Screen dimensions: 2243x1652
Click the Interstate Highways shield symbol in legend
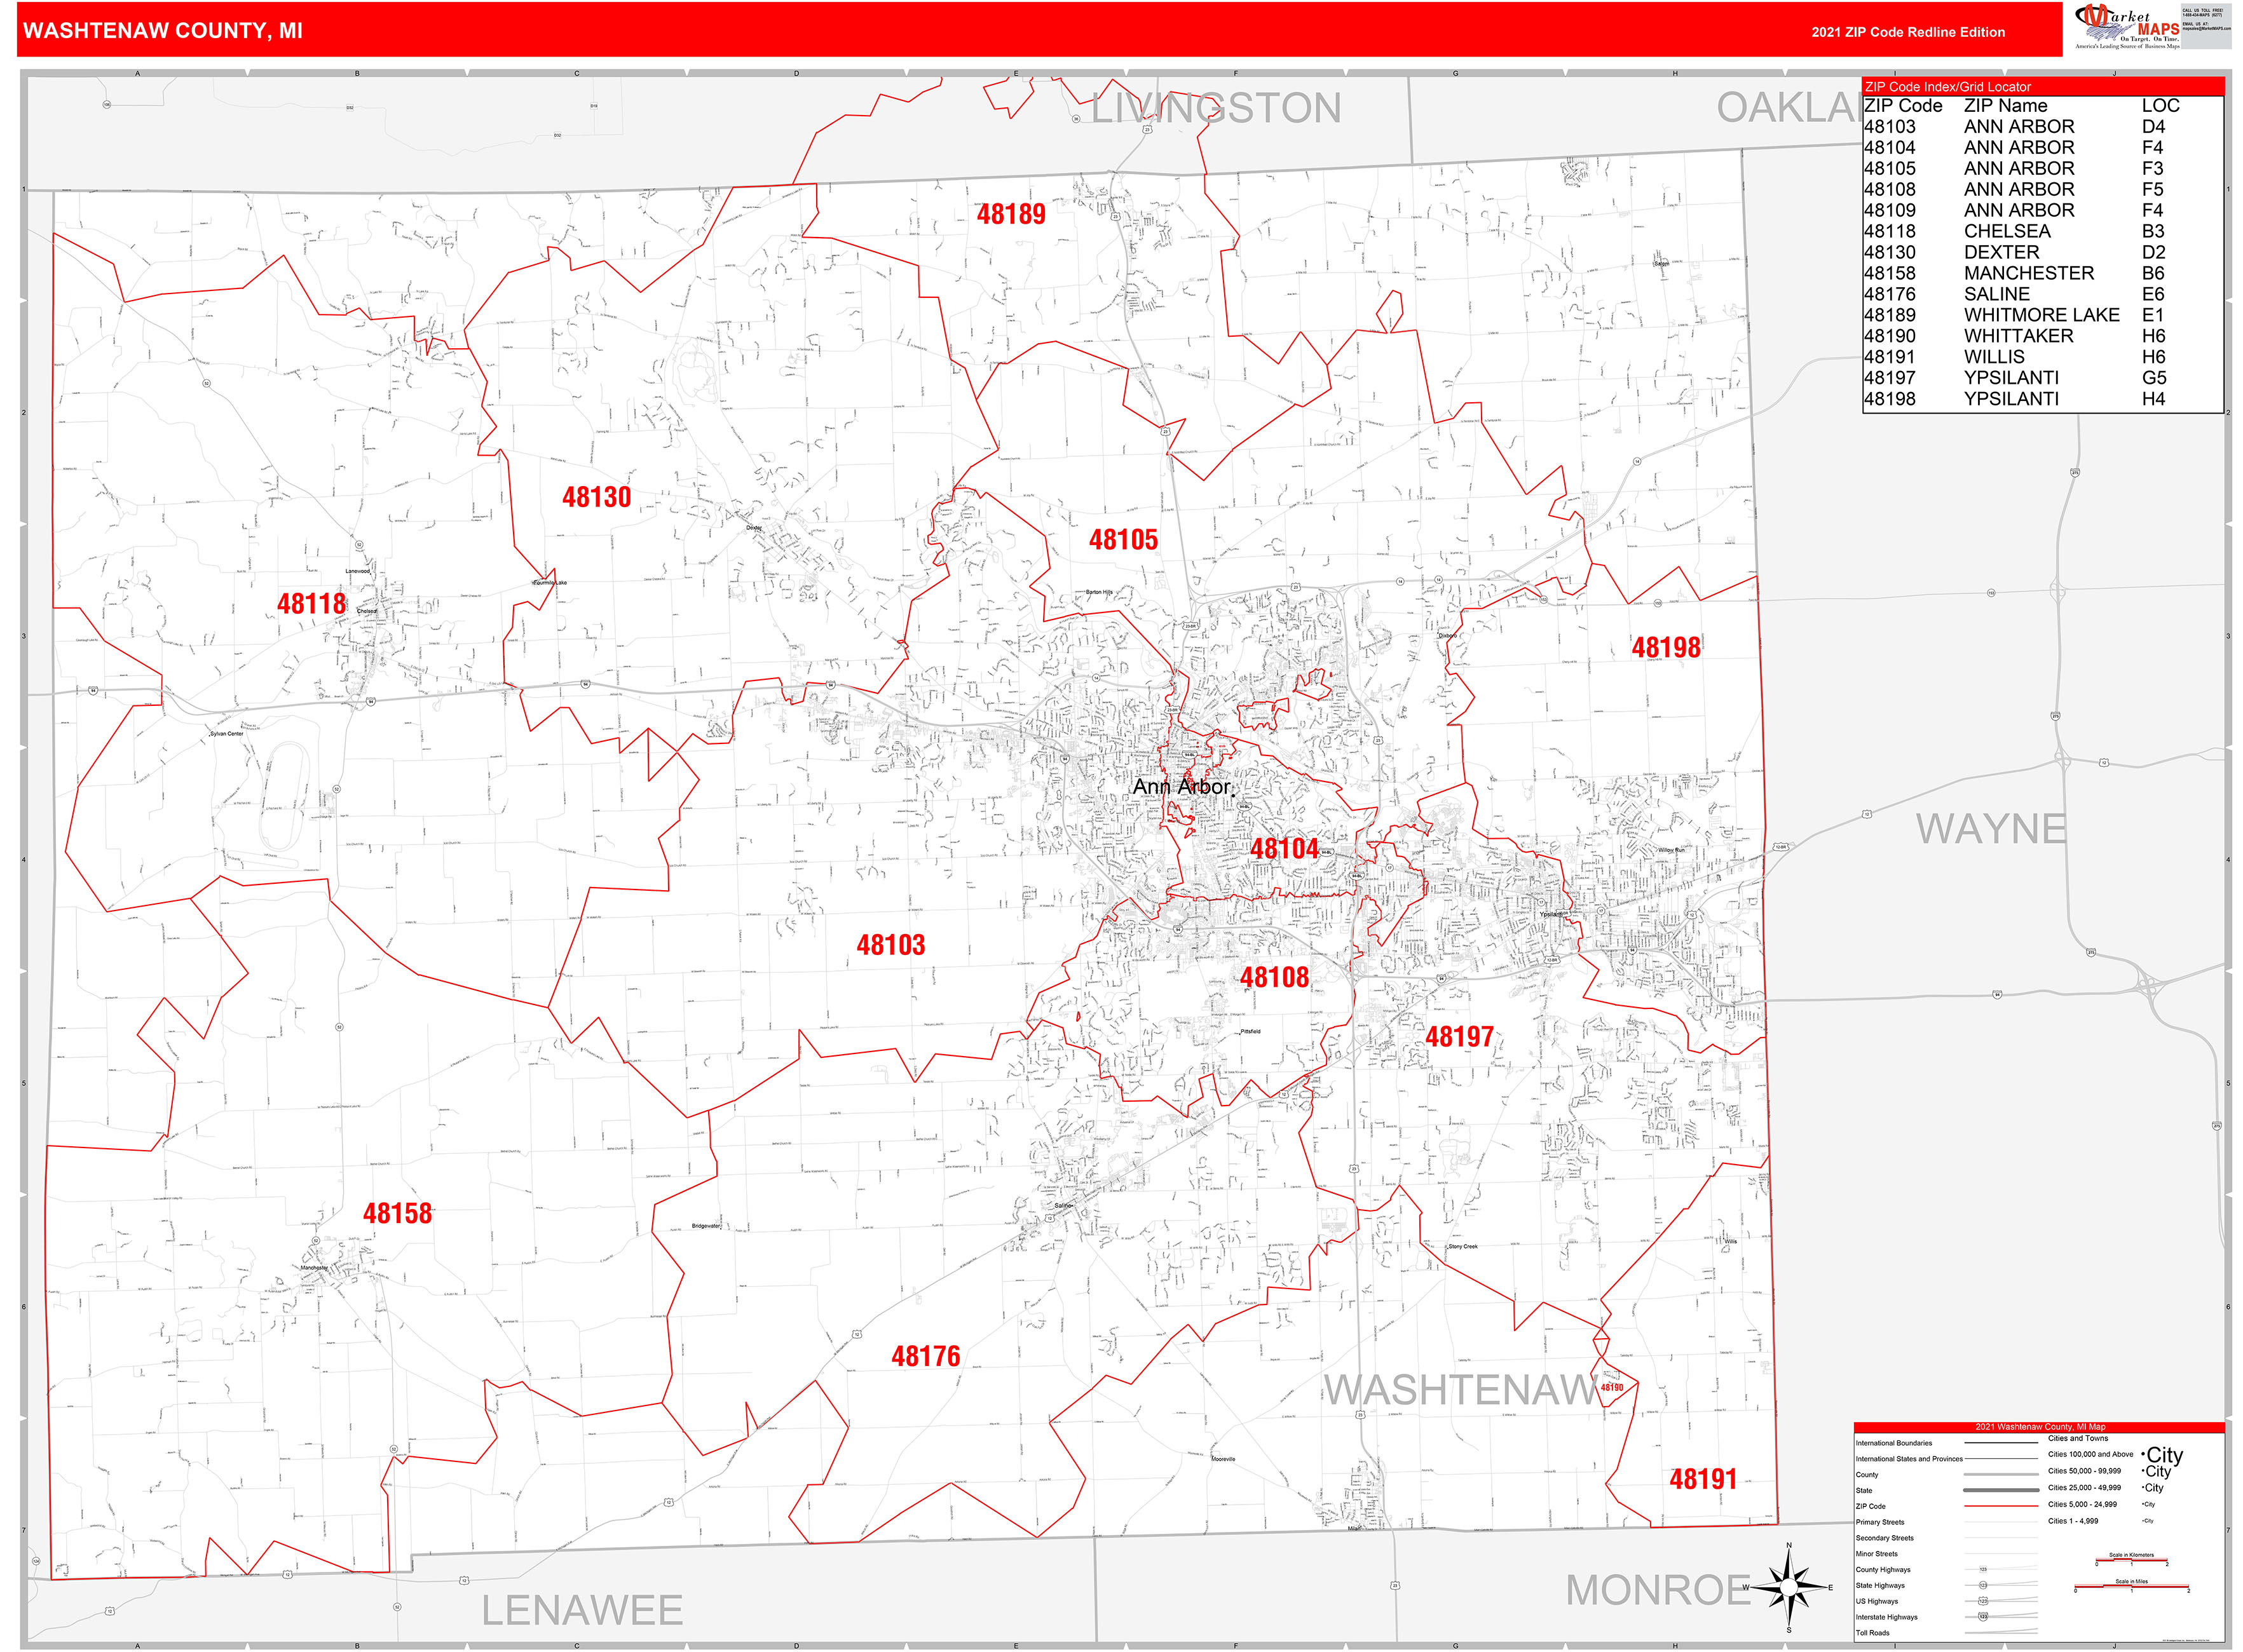pyautogui.click(x=1983, y=1617)
